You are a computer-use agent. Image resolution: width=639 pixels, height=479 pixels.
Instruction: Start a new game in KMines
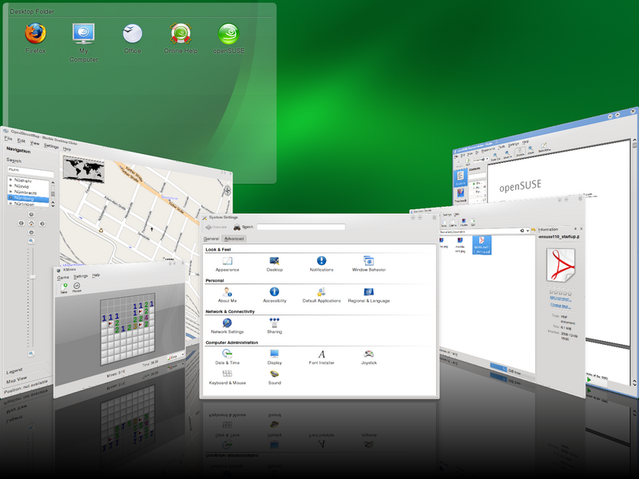[x=63, y=286]
